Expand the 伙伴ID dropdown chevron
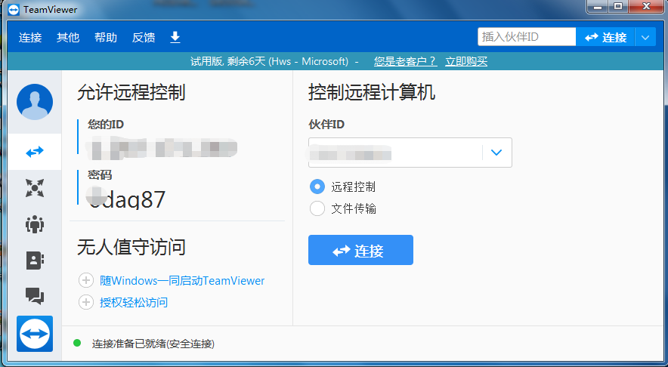 coord(496,153)
